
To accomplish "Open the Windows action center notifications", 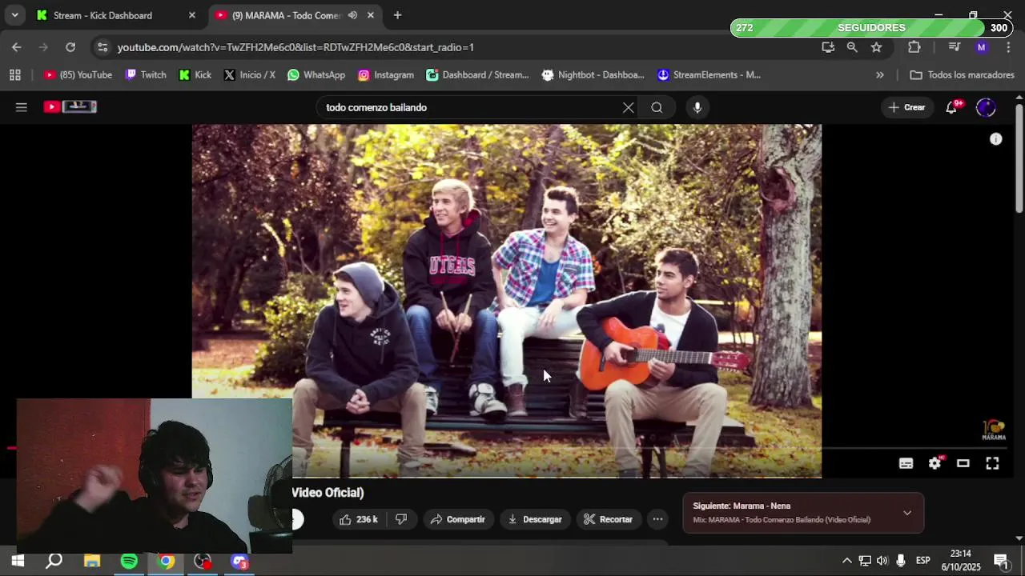I will coord(1001,561).
